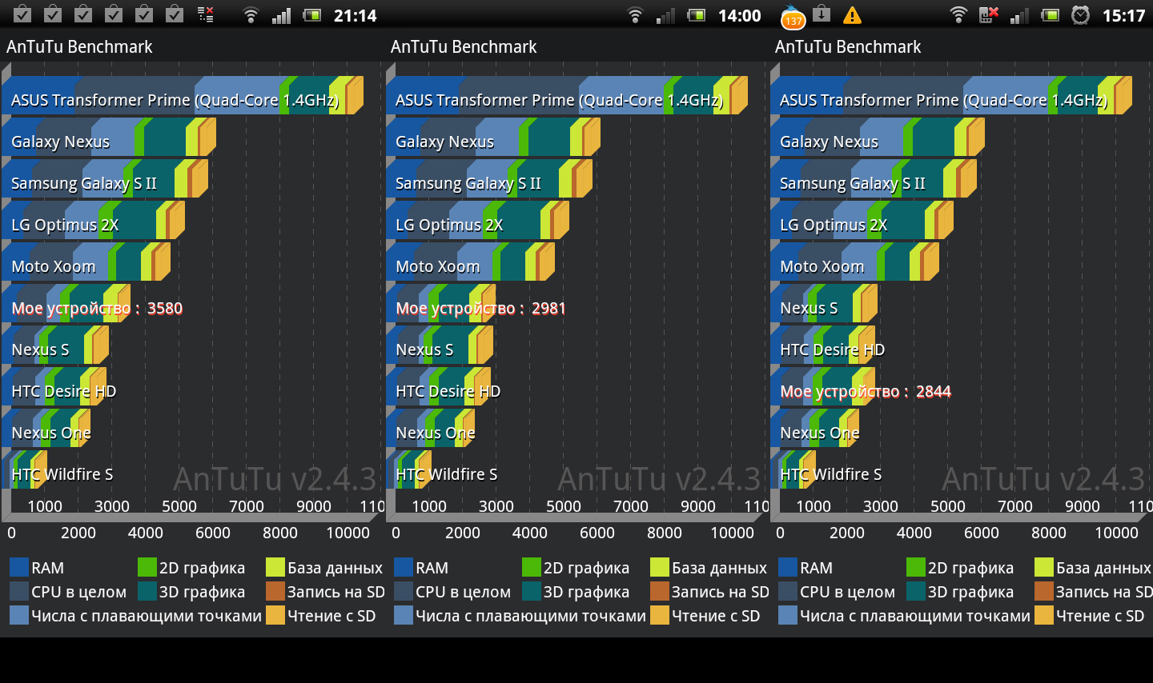Click the AnTuTu Benchmark title above the 2844 chart

(x=848, y=46)
